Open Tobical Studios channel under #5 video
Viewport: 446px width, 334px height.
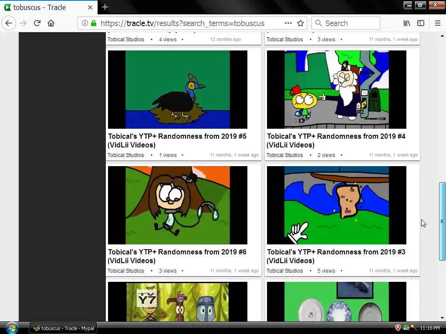[126, 155]
